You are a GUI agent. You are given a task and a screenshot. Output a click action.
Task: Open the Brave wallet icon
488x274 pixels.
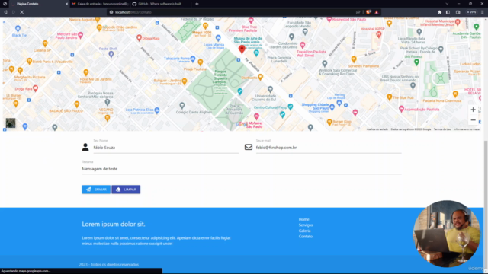457,12
